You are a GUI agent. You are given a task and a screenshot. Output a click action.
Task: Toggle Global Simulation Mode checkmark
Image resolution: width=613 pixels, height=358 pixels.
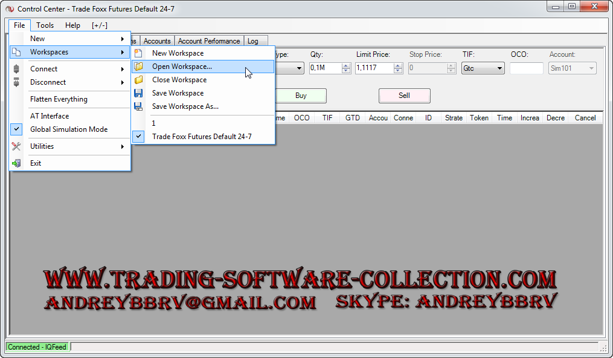pos(17,129)
